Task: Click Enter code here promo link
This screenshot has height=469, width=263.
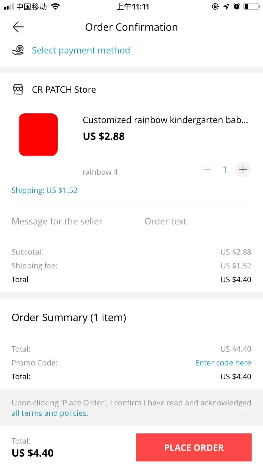Action: click(x=223, y=363)
